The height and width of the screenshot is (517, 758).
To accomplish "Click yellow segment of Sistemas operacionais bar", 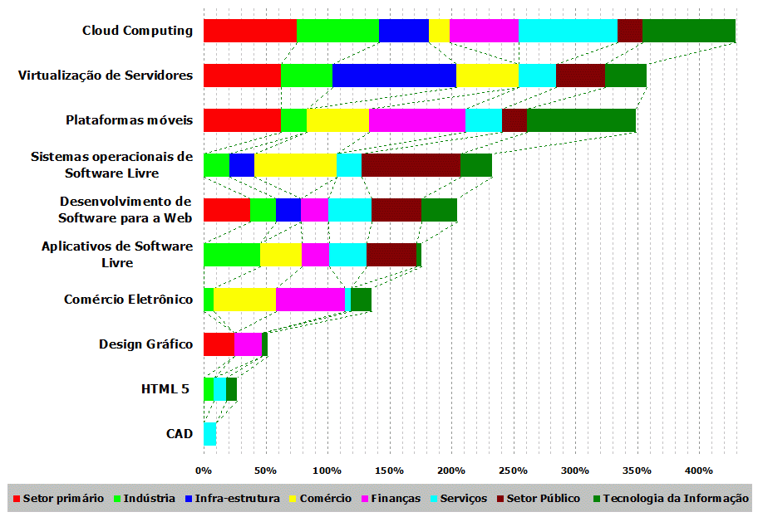I will pos(295,166).
